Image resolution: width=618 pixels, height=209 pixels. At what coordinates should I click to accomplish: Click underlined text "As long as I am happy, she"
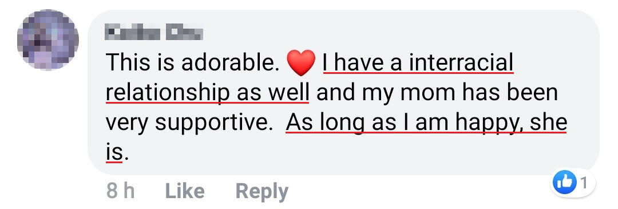pos(426,124)
